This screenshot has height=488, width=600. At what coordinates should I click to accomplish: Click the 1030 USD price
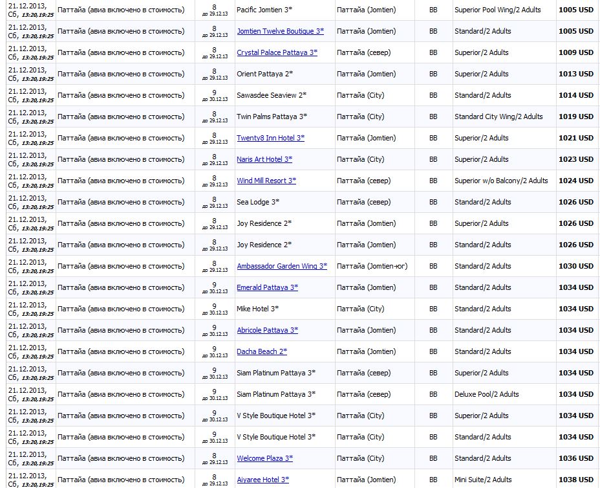tap(576, 266)
